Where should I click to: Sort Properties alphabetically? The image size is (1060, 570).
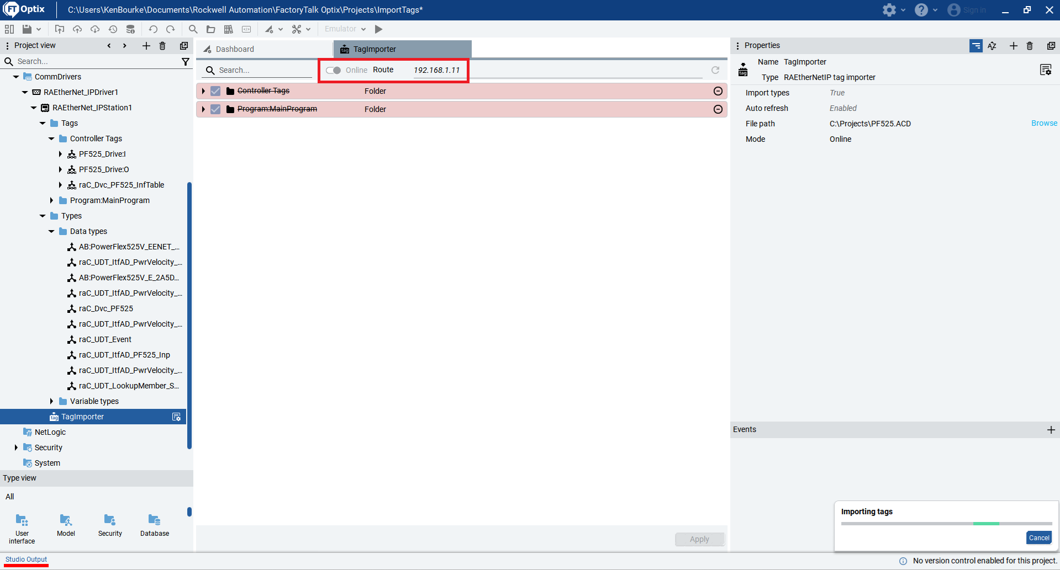pos(992,46)
